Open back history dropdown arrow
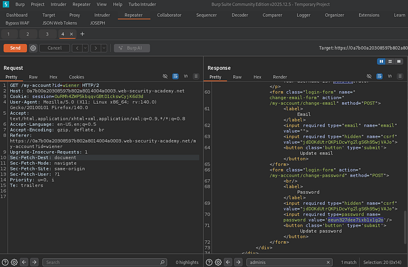This screenshot has width=408, height=267. 85,48
